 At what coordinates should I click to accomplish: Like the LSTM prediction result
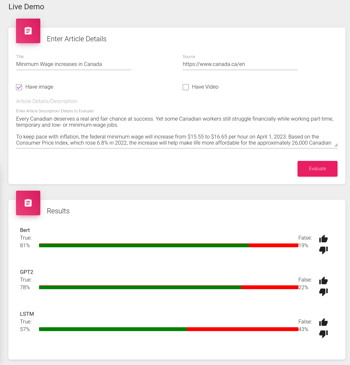[323, 322]
